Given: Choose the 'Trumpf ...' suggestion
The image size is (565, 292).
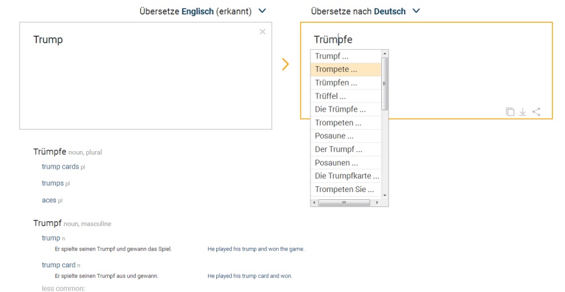Looking at the screenshot, I should [345, 56].
